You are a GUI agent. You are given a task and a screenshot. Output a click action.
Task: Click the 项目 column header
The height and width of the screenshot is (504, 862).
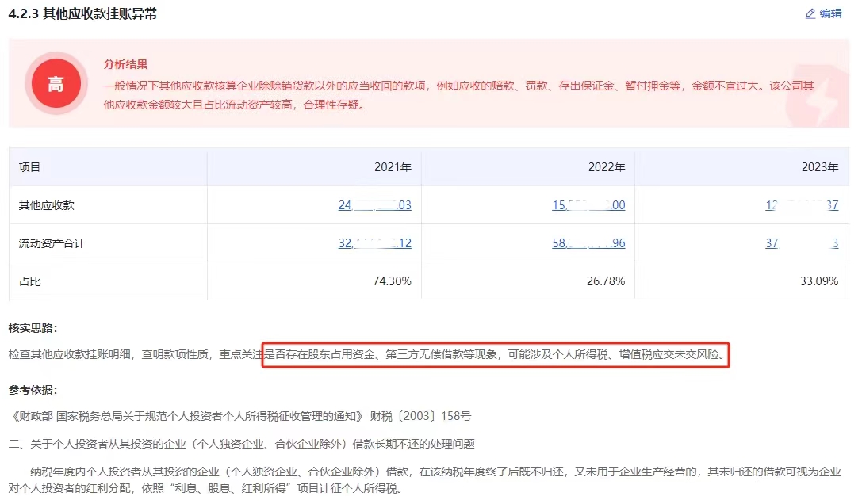(29, 167)
